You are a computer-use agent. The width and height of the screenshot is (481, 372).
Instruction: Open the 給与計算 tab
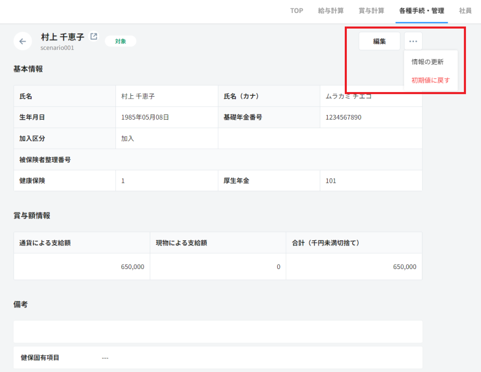(x=331, y=11)
